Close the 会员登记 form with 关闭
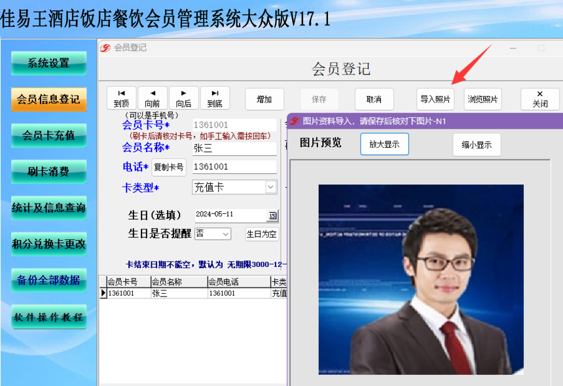 pyautogui.click(x=540, y=99)
